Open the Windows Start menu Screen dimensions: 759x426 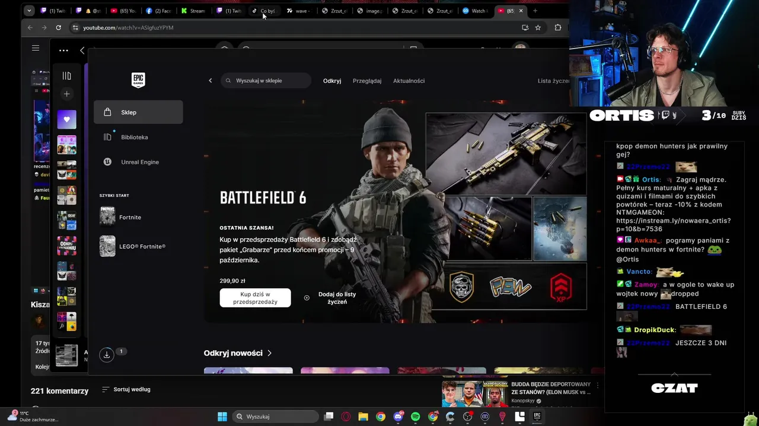[222, 417]
